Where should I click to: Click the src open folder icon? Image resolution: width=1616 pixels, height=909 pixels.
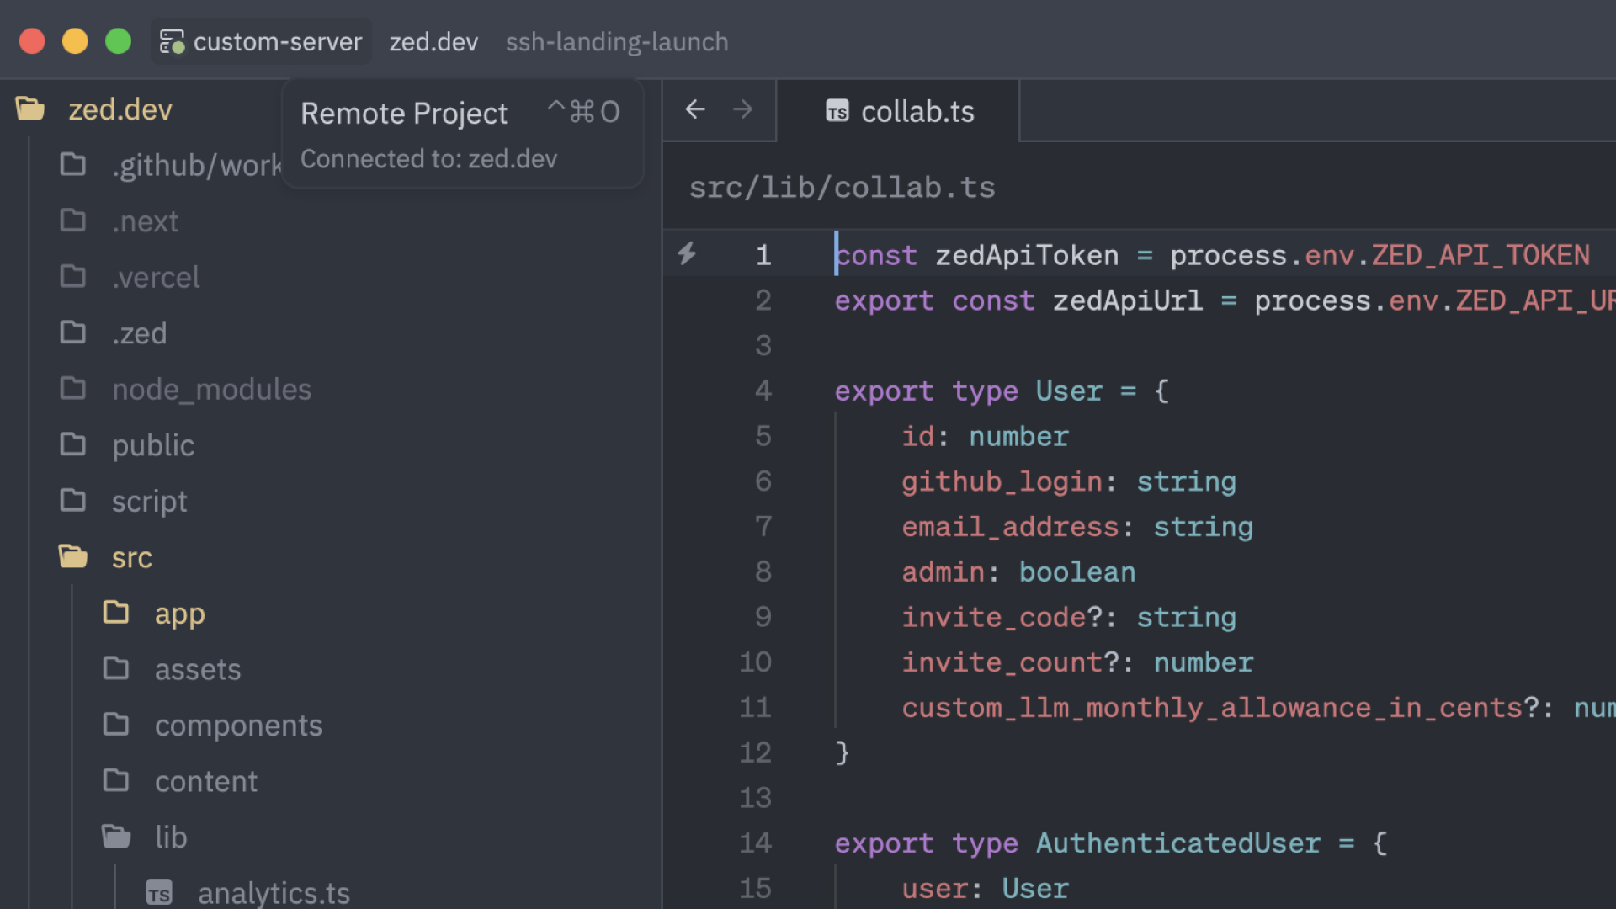[73, 556]
